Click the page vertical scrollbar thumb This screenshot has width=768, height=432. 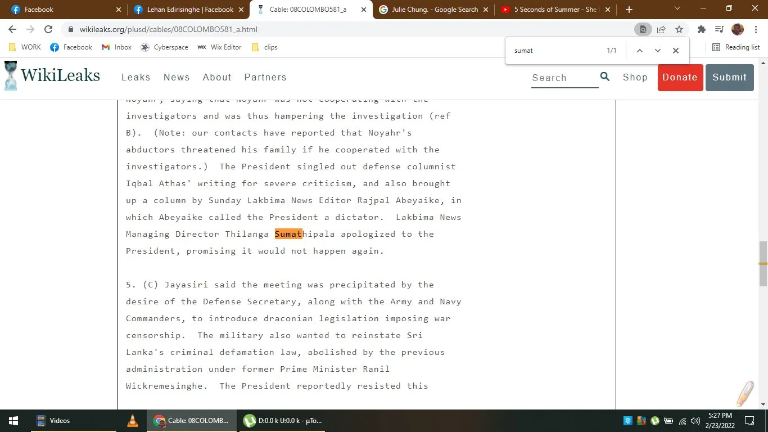(x=763, y=263)
